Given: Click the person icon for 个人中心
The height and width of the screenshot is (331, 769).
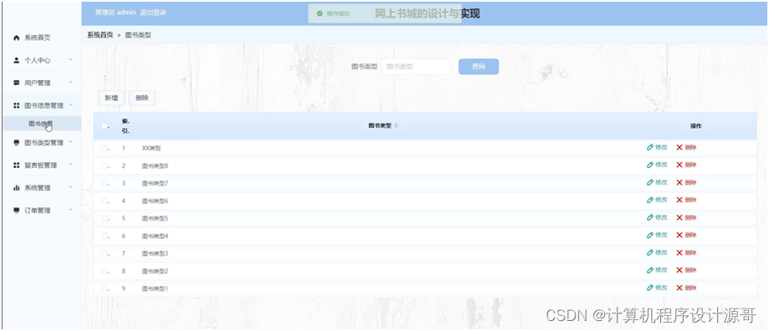Looking at the screenshot, I should 16,60.
